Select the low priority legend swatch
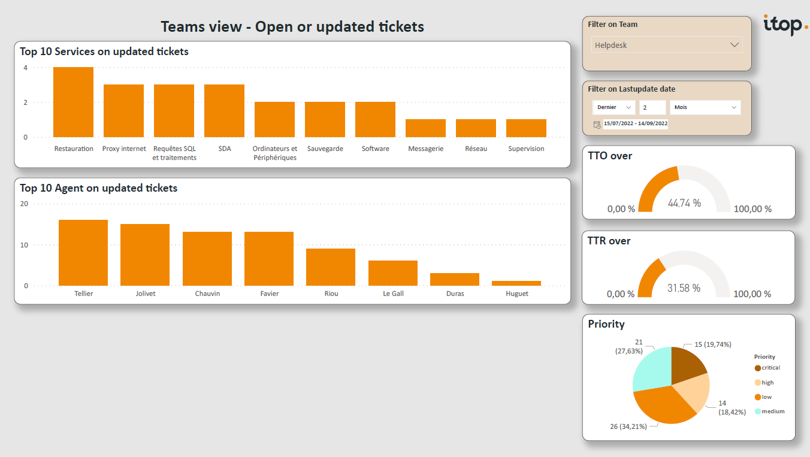The image size is (810, 457). (x=758, y=397)
